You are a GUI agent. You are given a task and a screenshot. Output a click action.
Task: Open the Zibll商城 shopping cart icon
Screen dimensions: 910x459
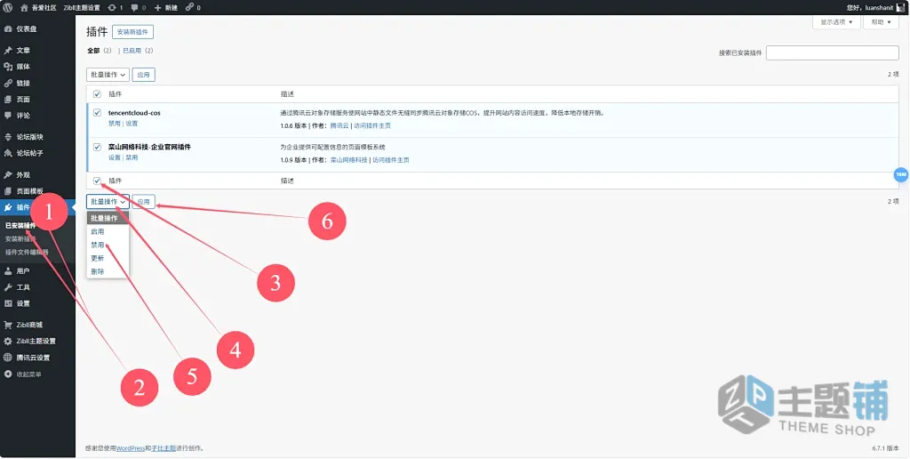point(8,325)
